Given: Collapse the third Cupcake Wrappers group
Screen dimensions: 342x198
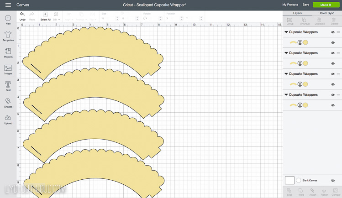Looking at the screenshot, I should click(x=286, y=74).
